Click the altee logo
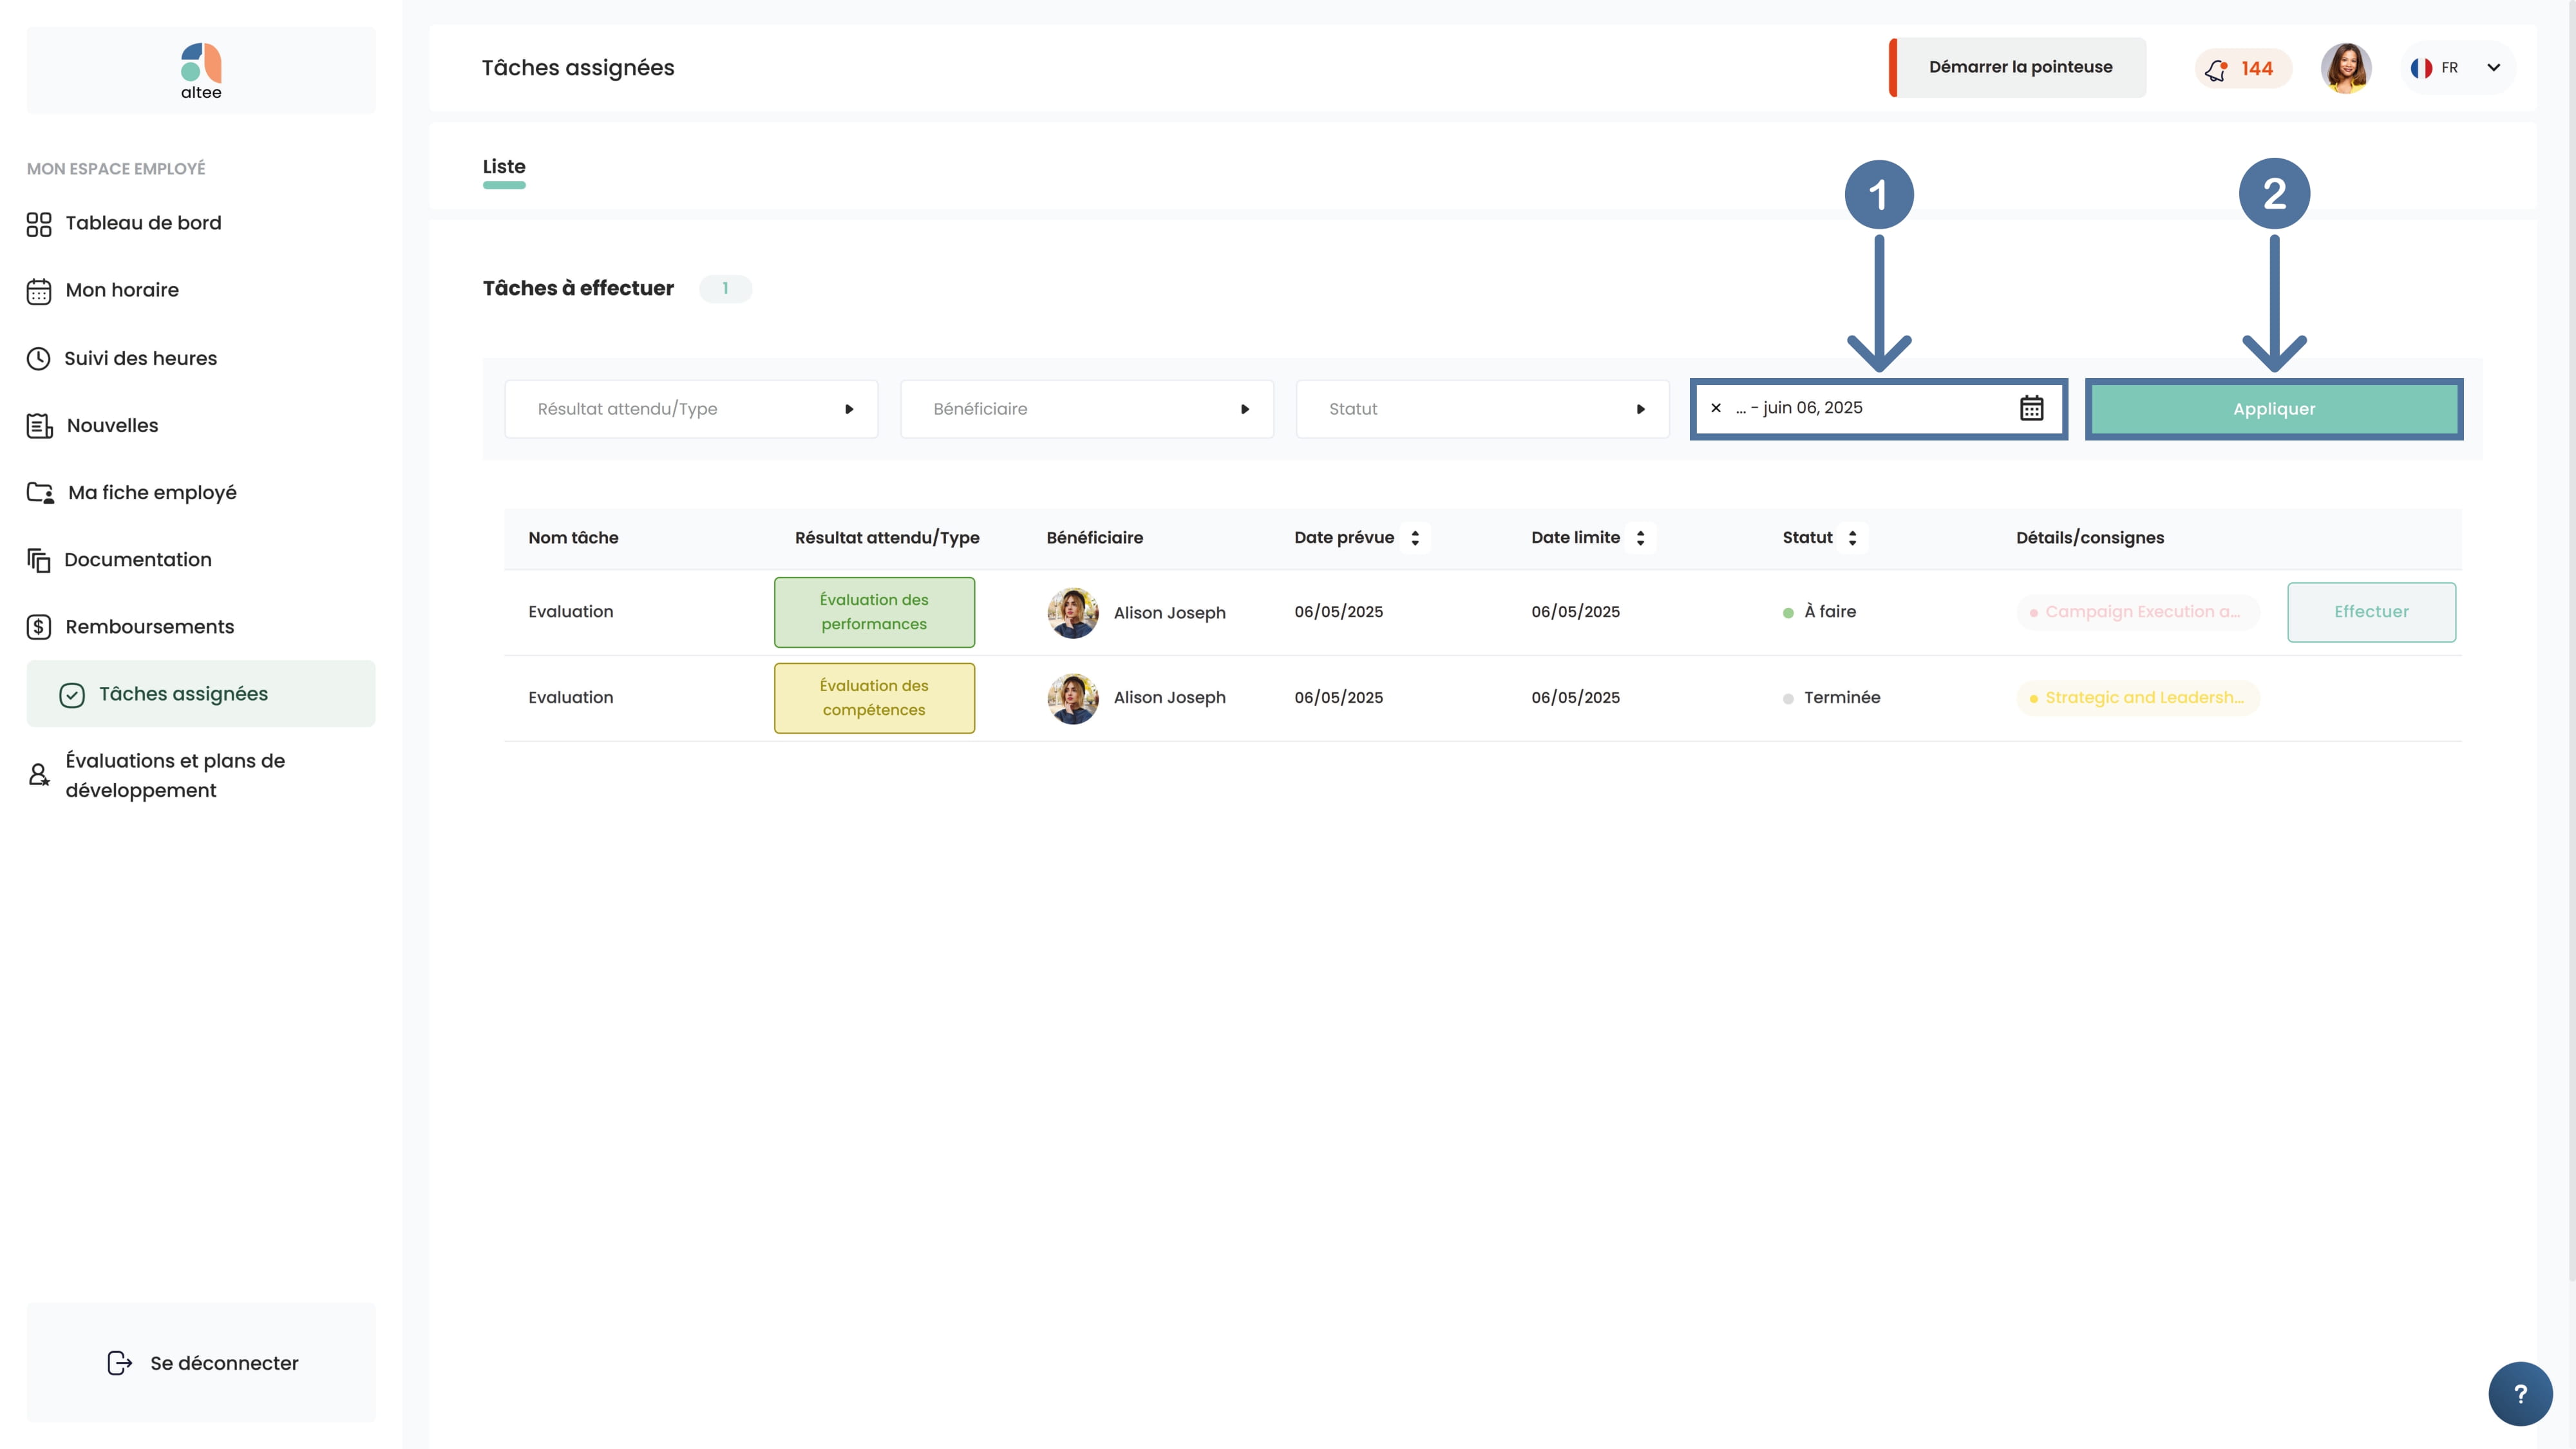The width and height of the screenshot is (2576, 1449). [x=201, y=70]
